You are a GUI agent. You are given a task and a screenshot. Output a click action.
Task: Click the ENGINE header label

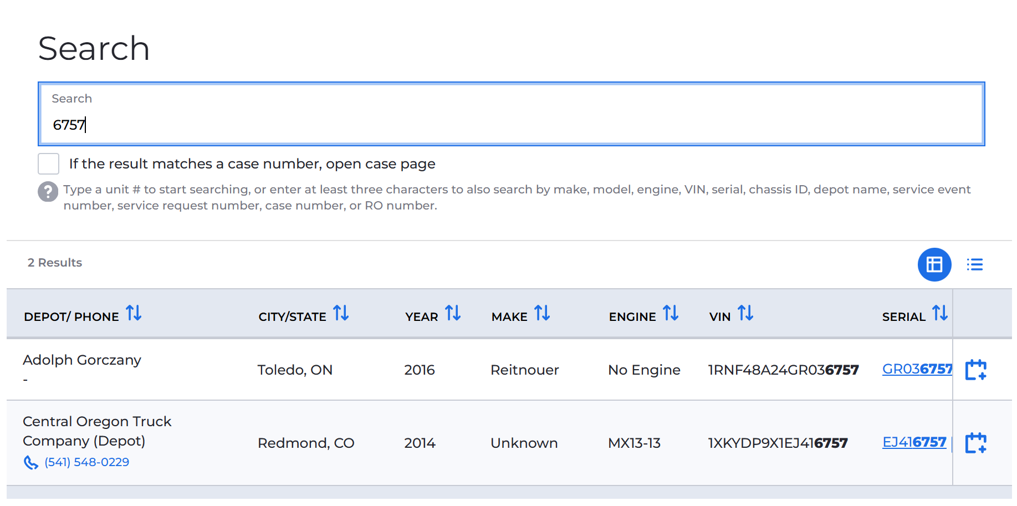click(x=632, y=317)
